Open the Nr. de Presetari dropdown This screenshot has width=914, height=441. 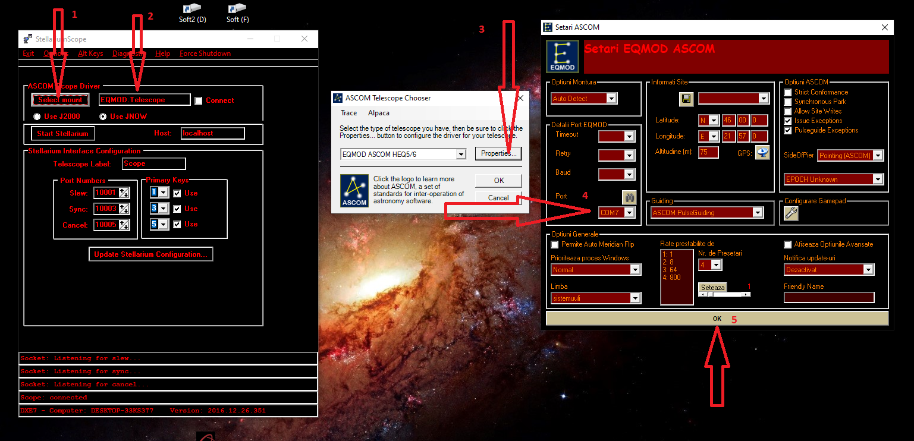tap(717, 265)
